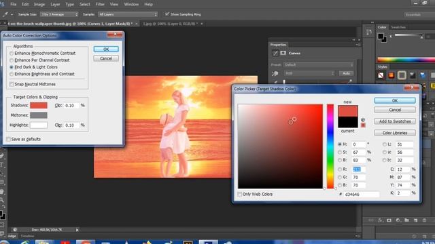Viewport: 435px width, 244px height.
Task: Toggle the Show Sampling Ring checkbox
Action: (x=167, y=14)
